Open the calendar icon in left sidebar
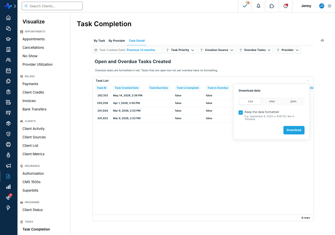The width and height of the screenshot is (335, 235). pos(8,71)
